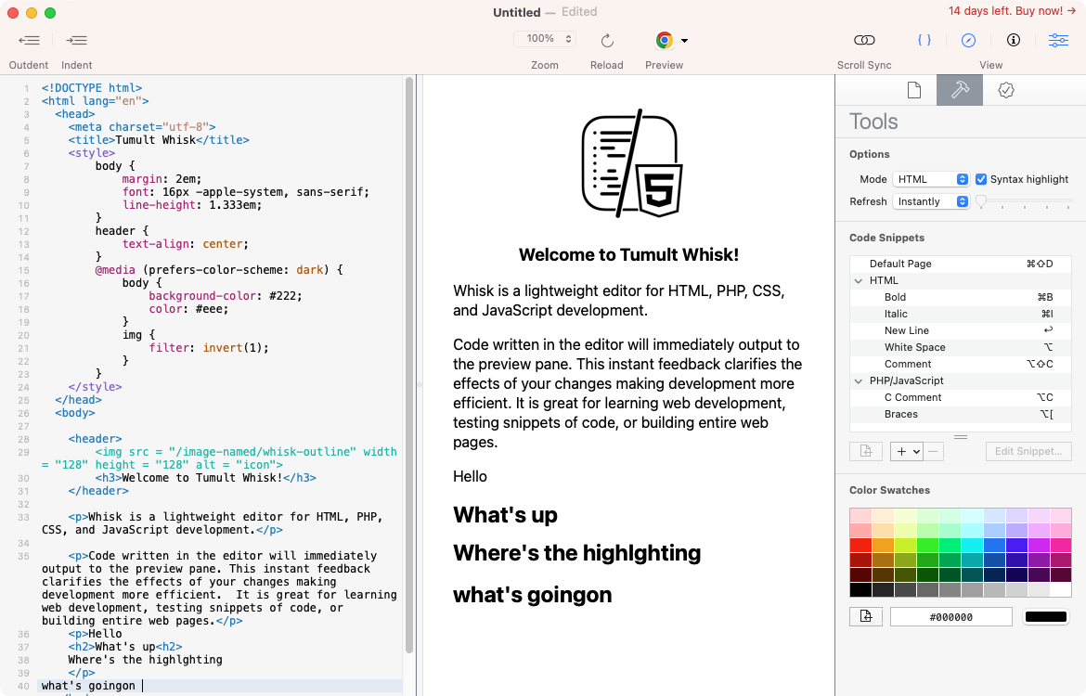Click the 'Tools' panel heading
1086x696 pixels.
(x=873, y=122)
